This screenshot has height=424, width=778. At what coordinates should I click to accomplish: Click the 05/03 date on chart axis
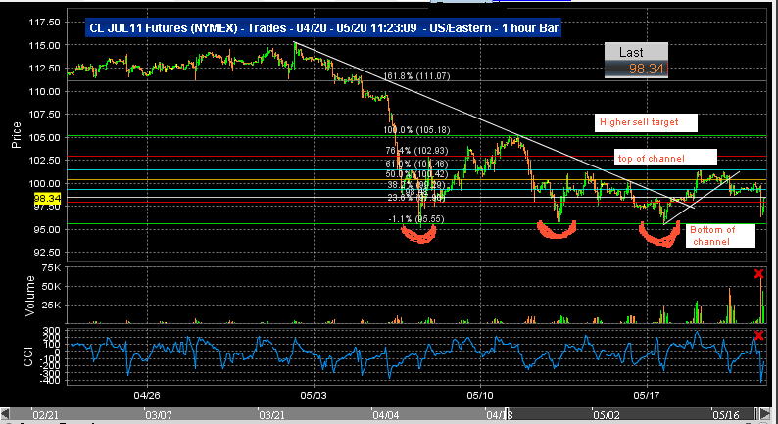tap(314, 396)
